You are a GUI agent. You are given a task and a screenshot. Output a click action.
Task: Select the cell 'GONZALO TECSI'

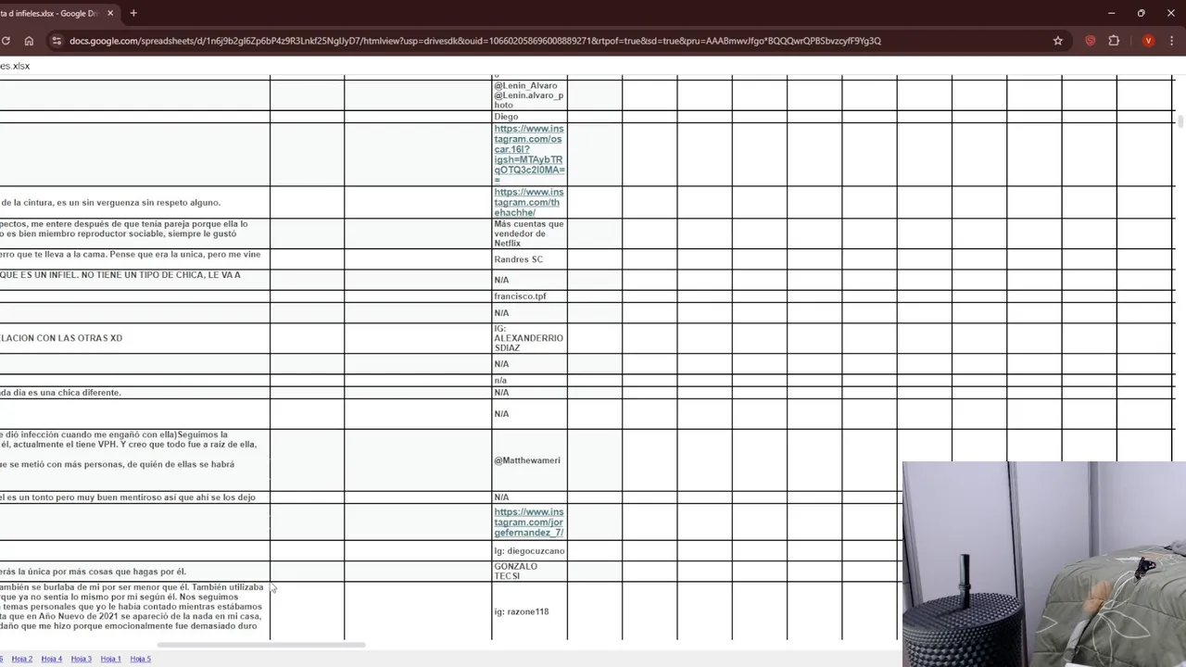[x=529, y=572]
